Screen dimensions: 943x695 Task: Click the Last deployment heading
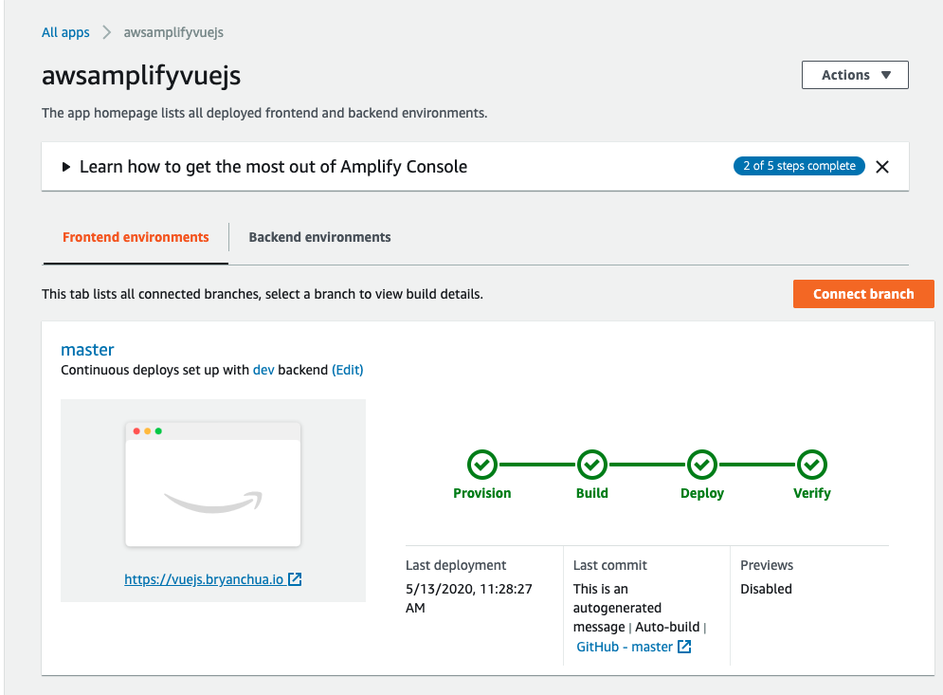point(456,565)
